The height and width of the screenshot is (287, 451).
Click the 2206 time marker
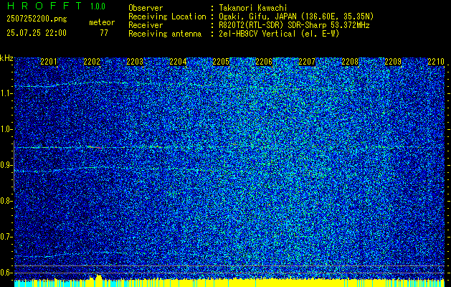pyautogui.click(x=264, y=62)
